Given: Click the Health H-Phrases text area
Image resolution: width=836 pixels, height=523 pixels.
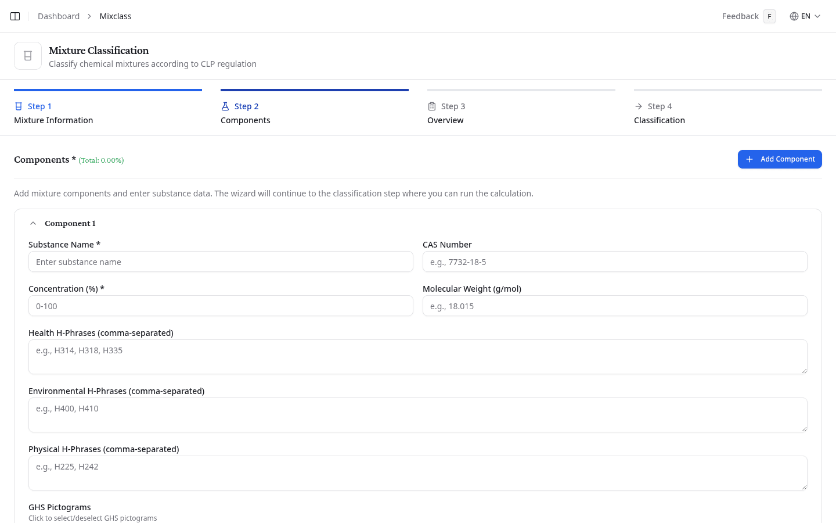Looking at the screenshot, I should coord(417,357).
